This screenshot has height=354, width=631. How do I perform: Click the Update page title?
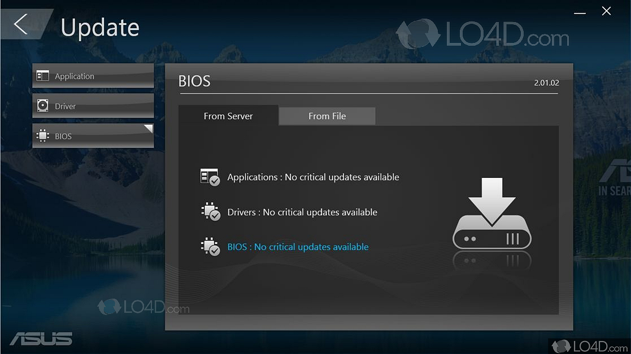click(100, 27)
